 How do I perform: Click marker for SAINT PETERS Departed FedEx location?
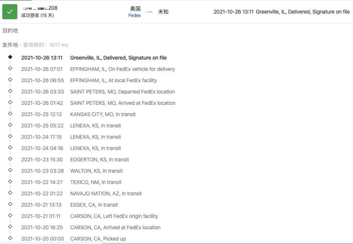[x=10, y=91]
